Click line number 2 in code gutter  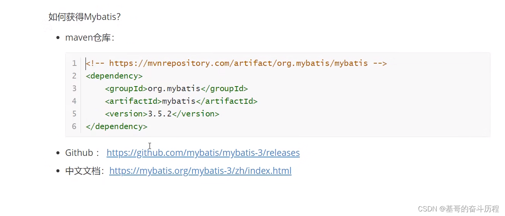(74, 76)
